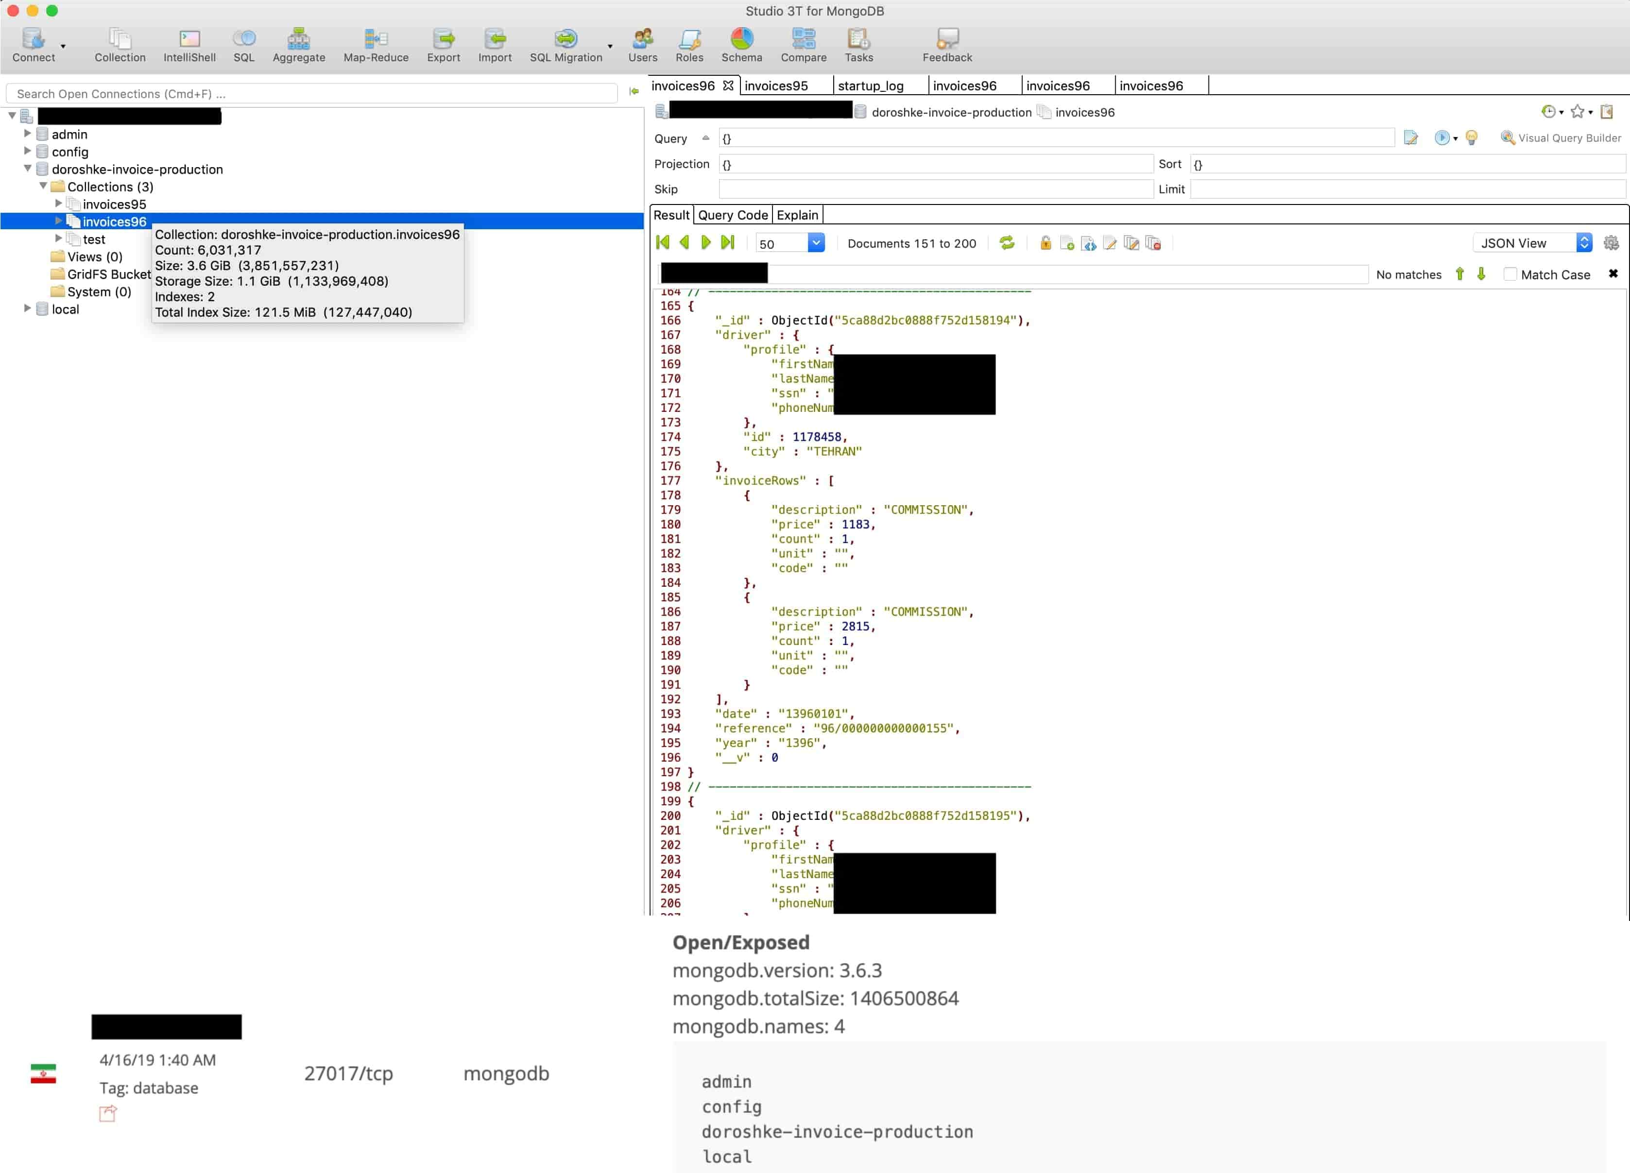Click the Connect toolbar icon

(x=33, y=45)
